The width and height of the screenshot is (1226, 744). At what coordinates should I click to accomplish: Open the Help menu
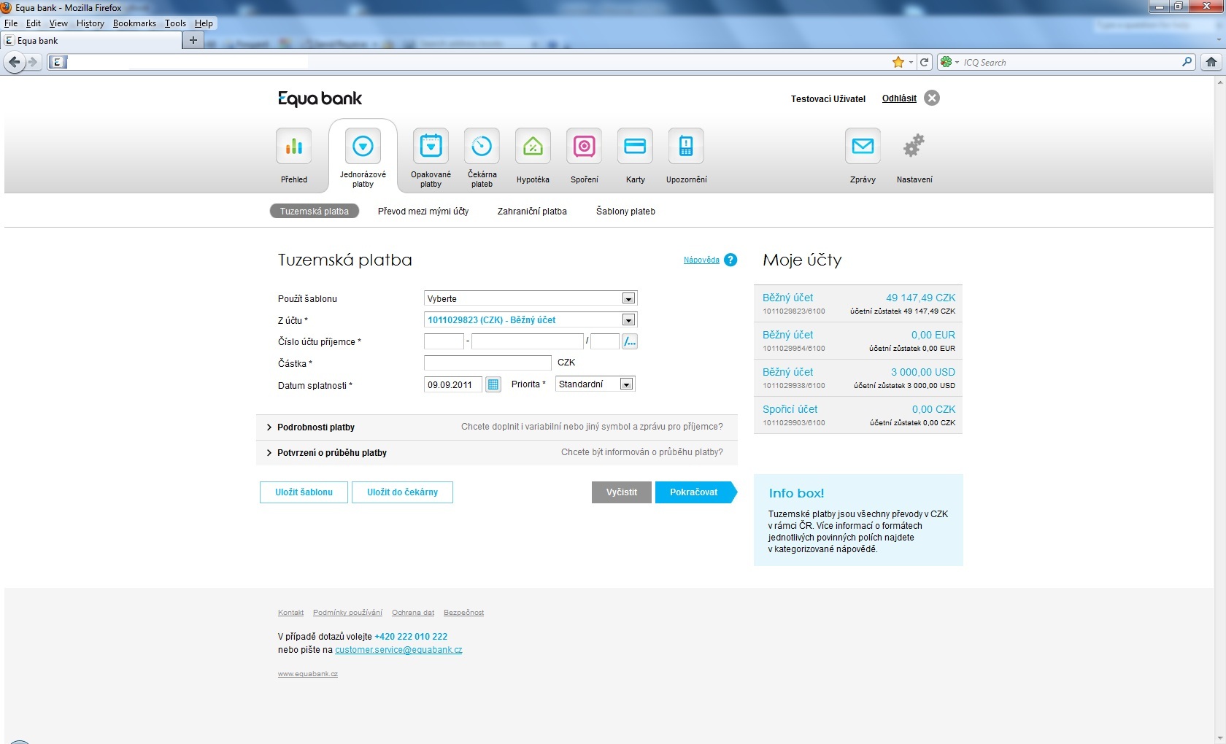[x=204, y=23]
